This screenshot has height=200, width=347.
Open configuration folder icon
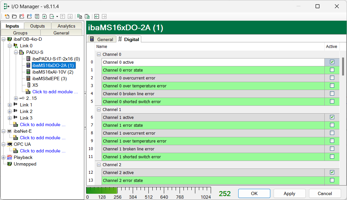coord(14,16)
